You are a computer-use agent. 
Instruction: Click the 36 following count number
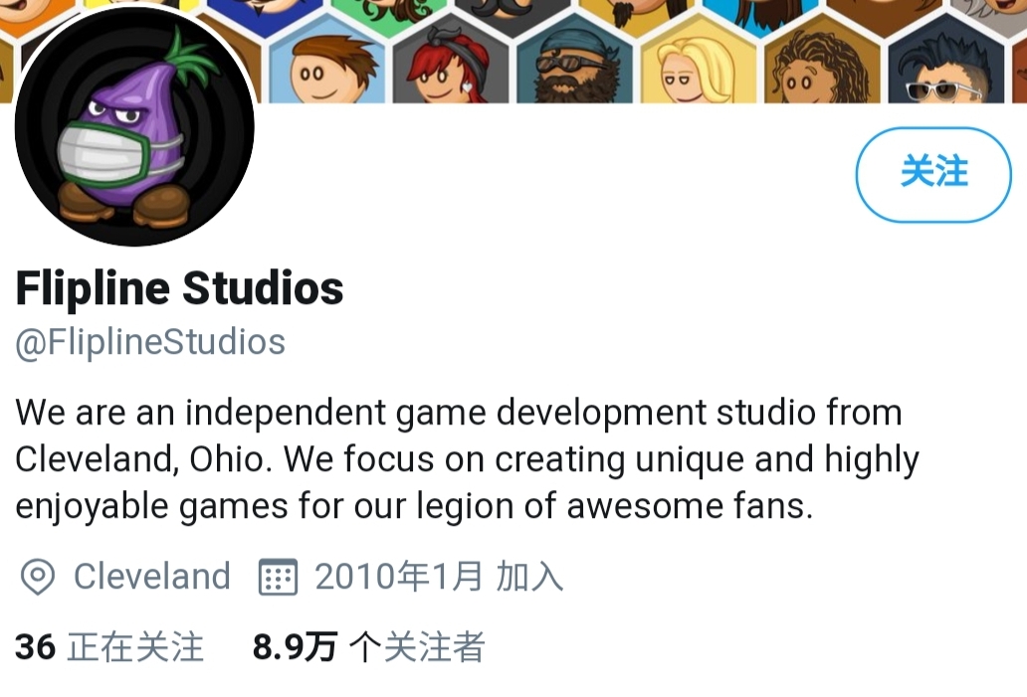36,646
